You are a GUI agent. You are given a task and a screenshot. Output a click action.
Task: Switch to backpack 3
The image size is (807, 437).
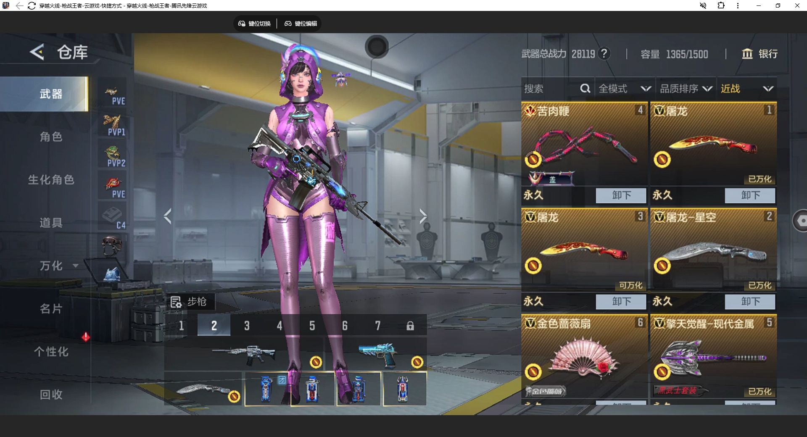[247, 326]
